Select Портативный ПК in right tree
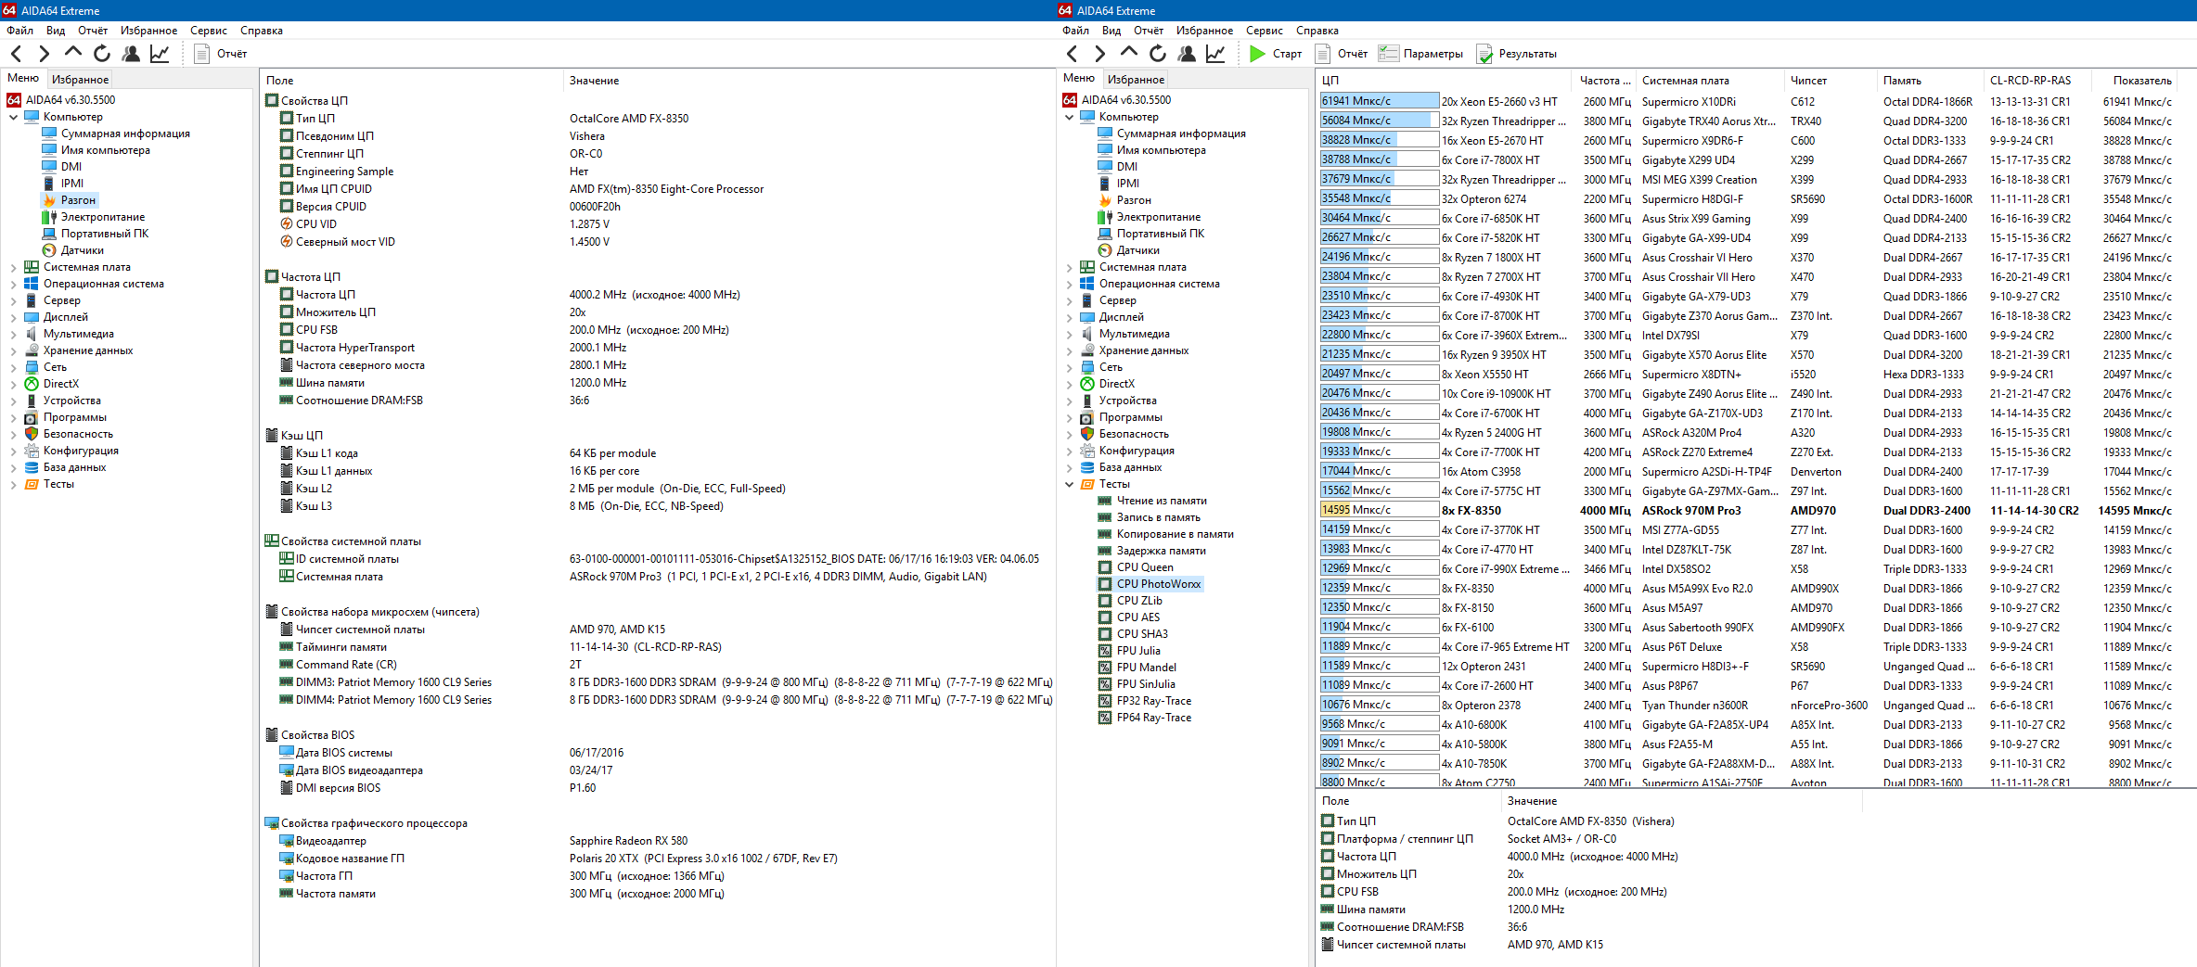Viewport: 2197px width, 967px height. coord(1151,234)
